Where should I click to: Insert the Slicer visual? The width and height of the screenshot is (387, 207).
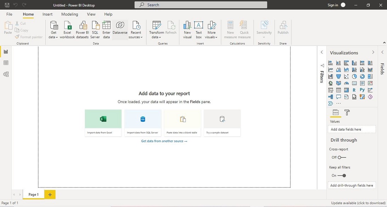(x=330, y=90)
